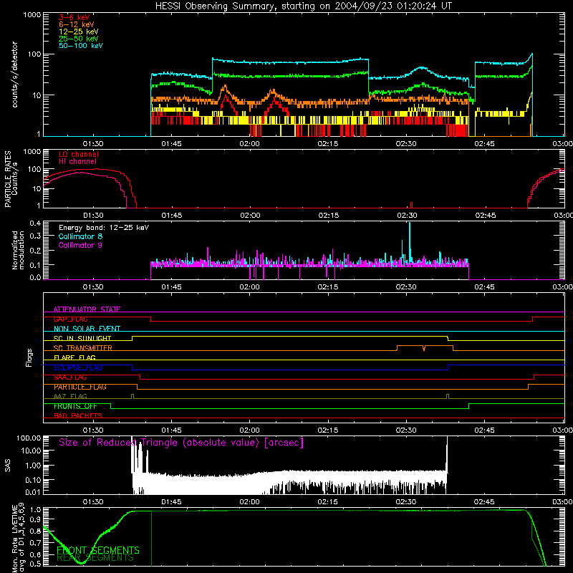Click the LO channel legend label

coord(79,154)
